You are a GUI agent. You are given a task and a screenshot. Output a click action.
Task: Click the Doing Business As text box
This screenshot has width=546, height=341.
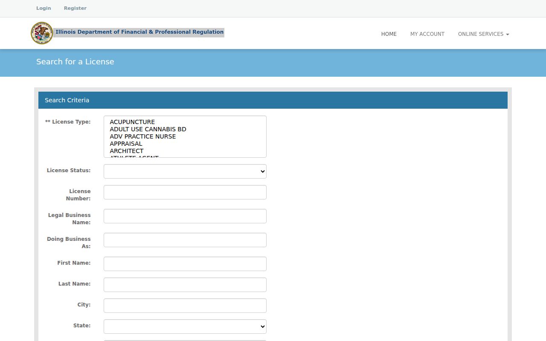[185, 240]
